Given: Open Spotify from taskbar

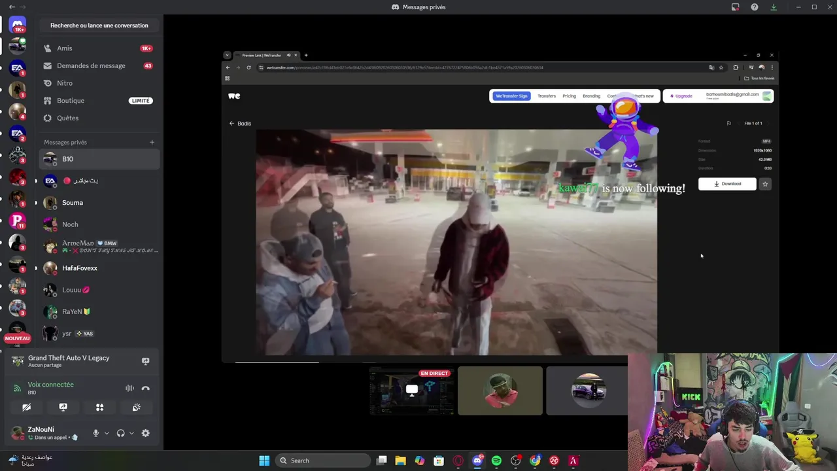Looking at the screenshot, I should 496,461.
